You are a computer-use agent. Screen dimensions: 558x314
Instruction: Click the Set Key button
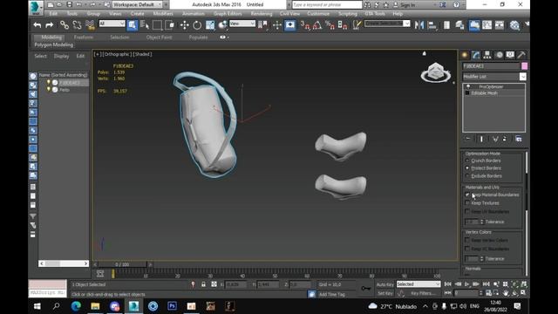[385, 293]
